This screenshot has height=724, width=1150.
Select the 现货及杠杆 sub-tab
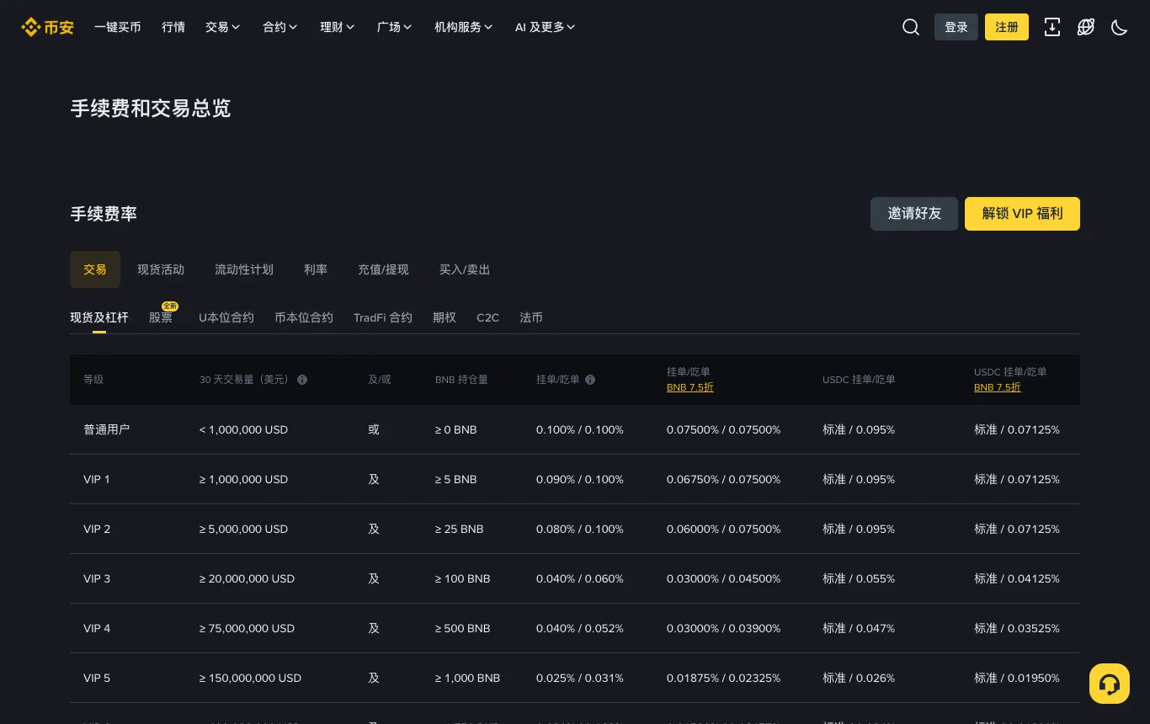(x=99, y=317)
